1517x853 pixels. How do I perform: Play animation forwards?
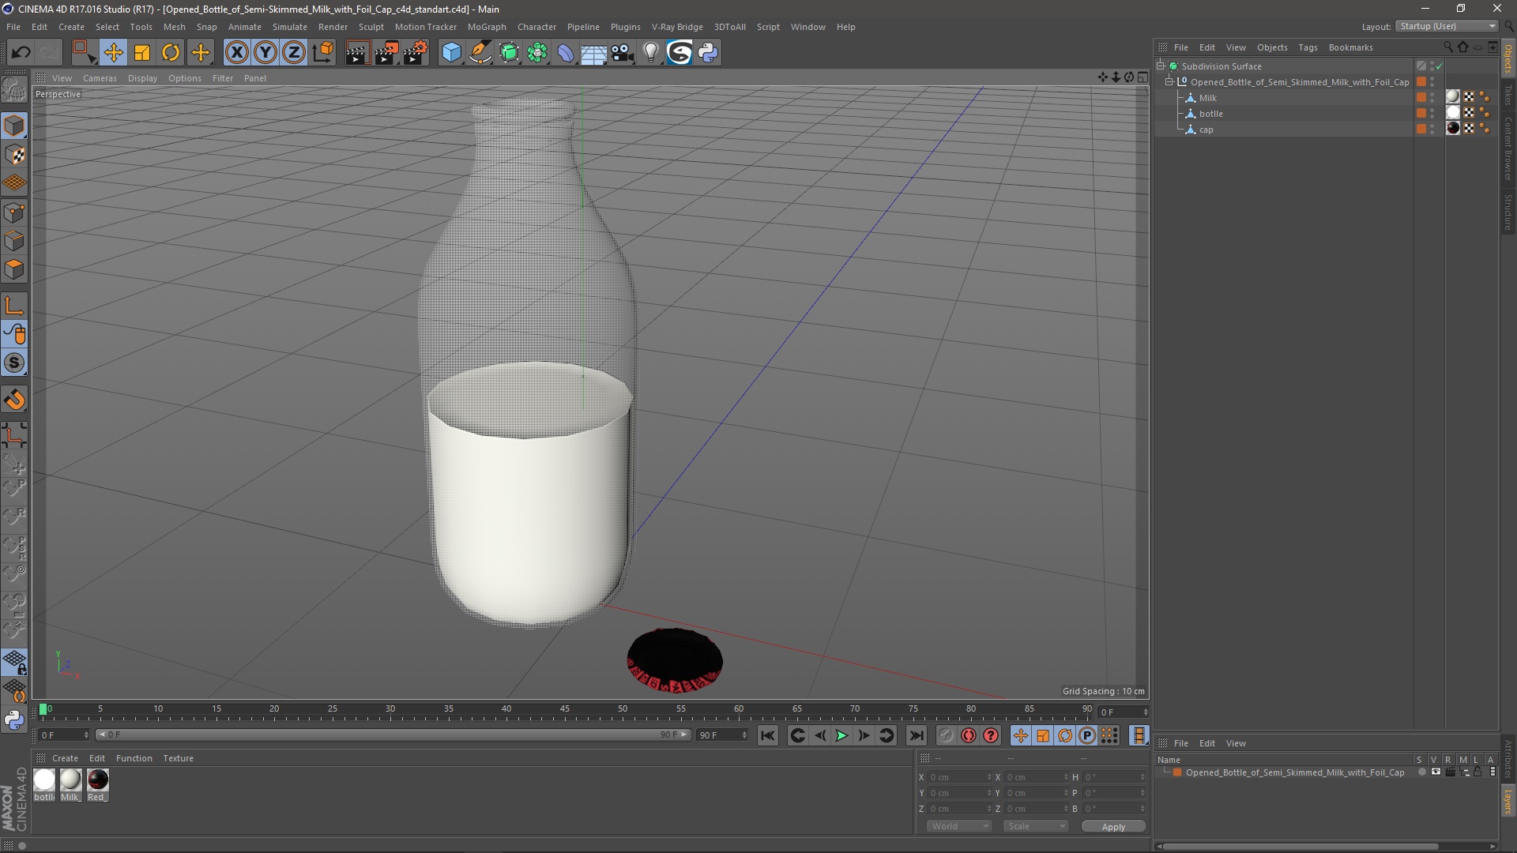(841, 735)
